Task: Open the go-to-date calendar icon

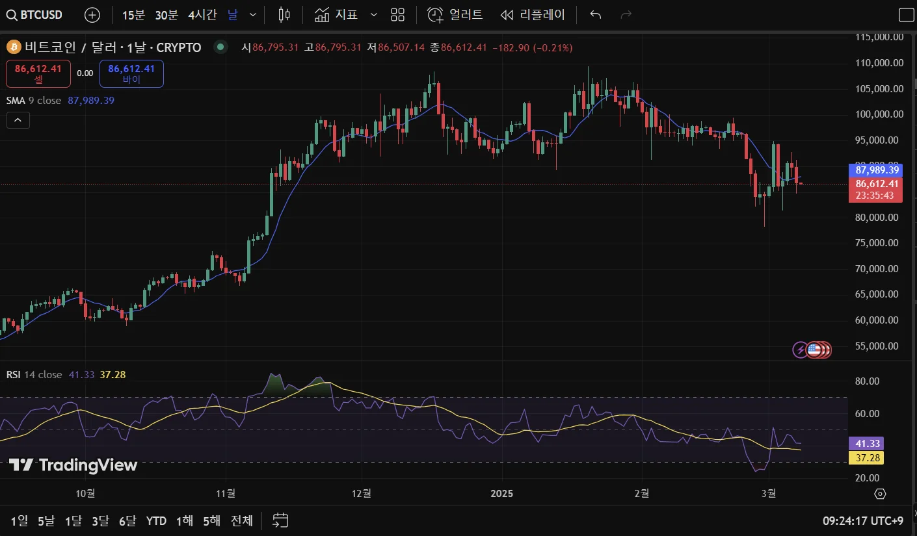Action: tap(280, 520)
